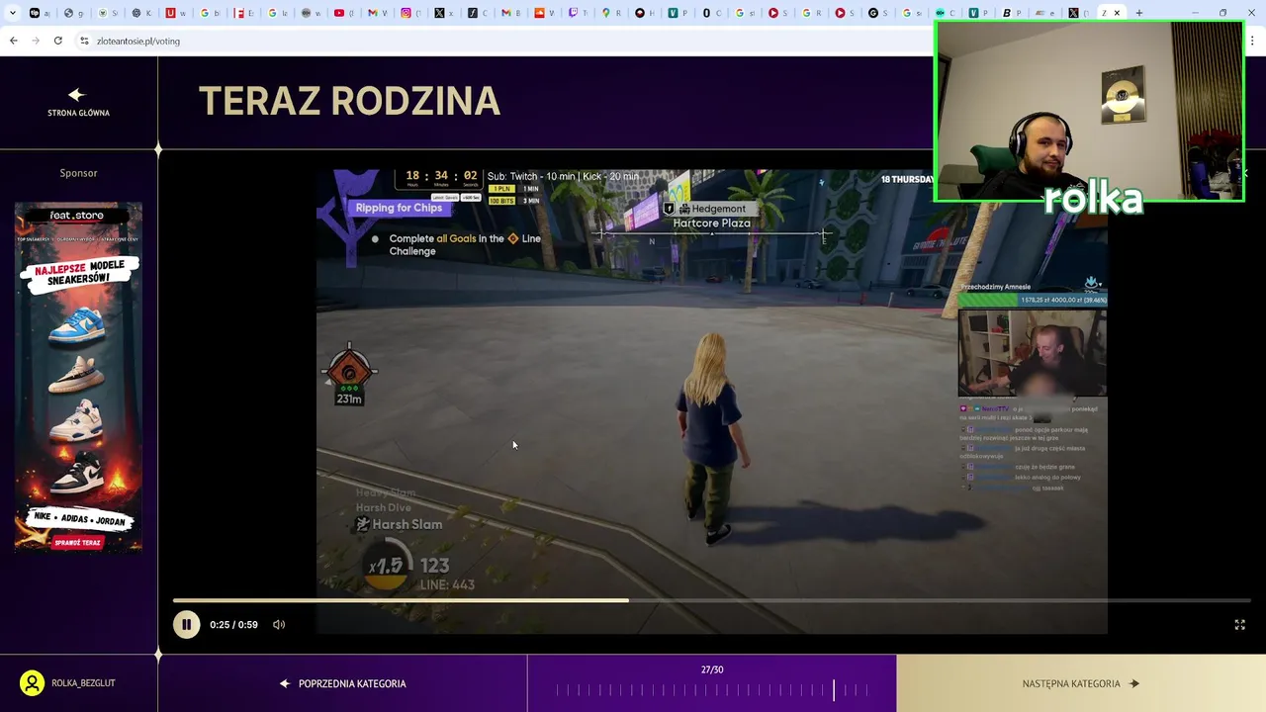
Task: Select the highlighted nominee tick marker
Action: pos(834,689)
